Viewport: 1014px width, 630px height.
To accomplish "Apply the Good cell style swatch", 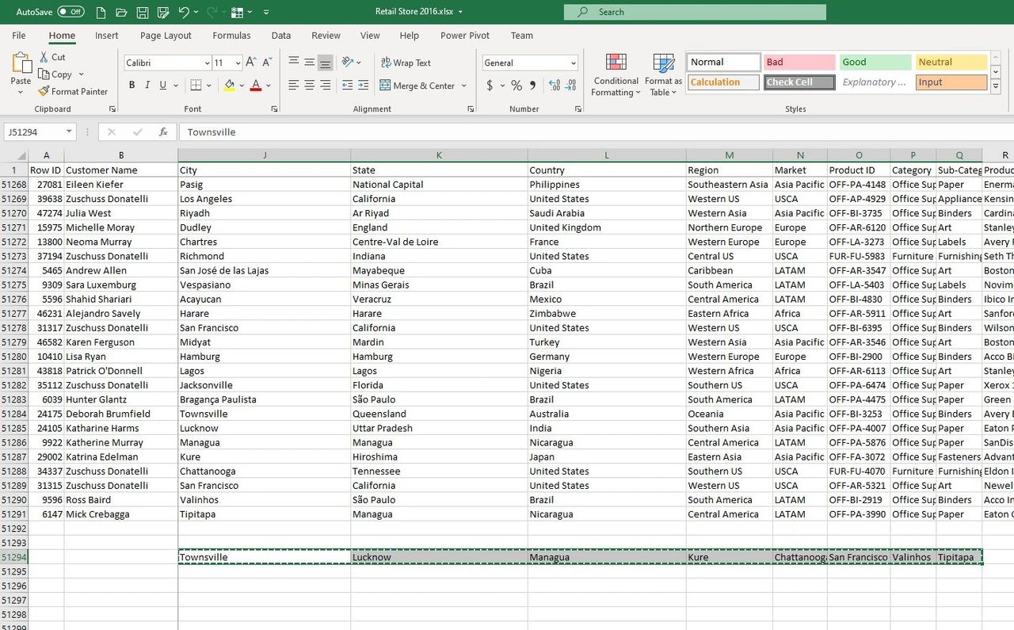I will pyautogui.click(x=875, y=62).
